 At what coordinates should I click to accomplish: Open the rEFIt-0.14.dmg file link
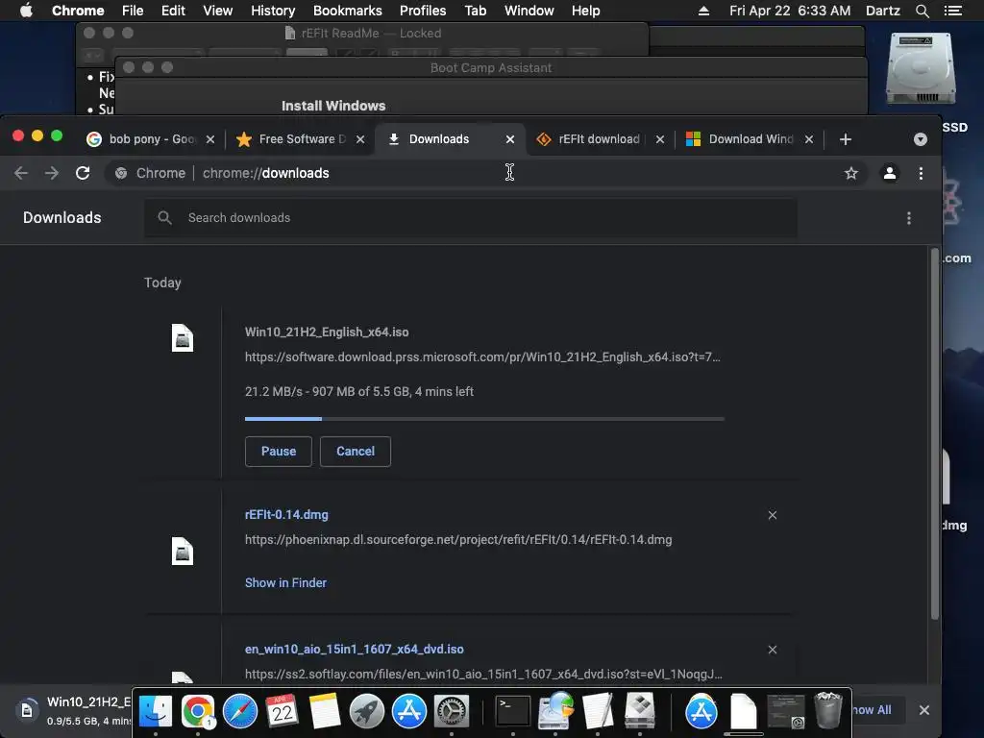pyautogui.click(x=286, y=515)
